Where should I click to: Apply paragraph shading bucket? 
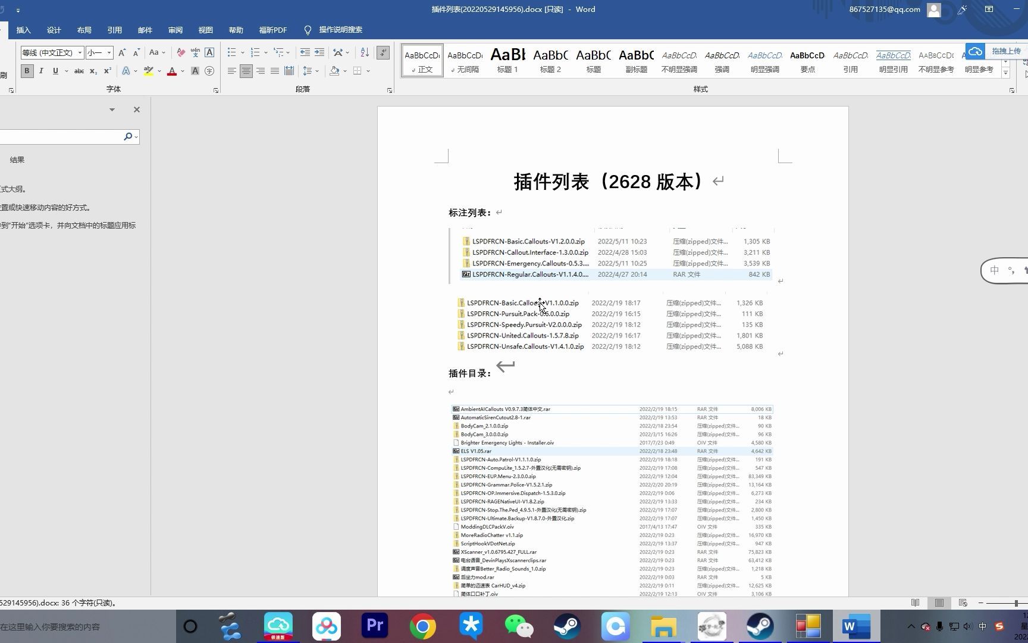coord(334,71)
